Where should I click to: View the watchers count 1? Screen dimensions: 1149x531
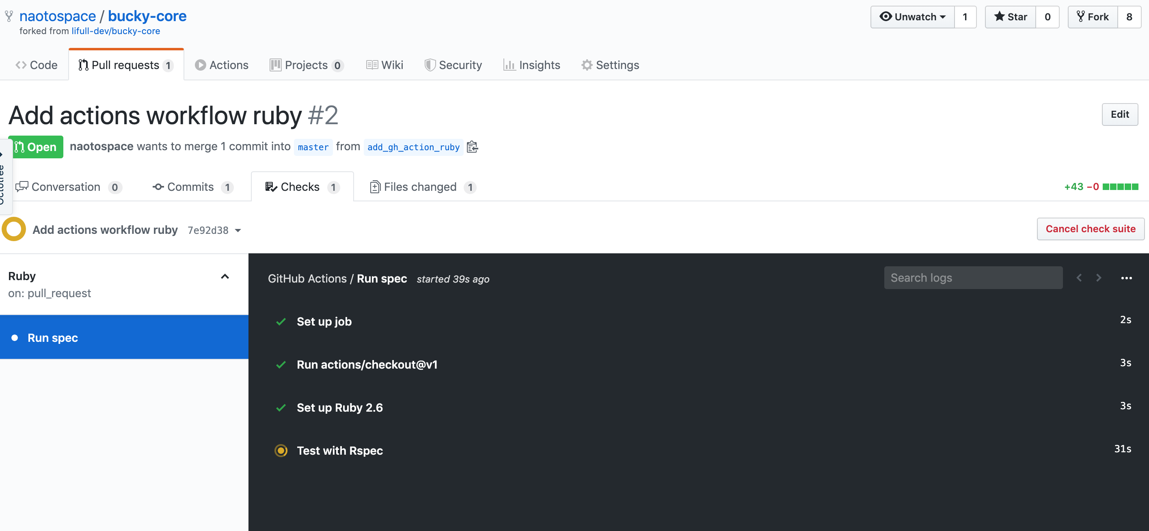(965, 17)
